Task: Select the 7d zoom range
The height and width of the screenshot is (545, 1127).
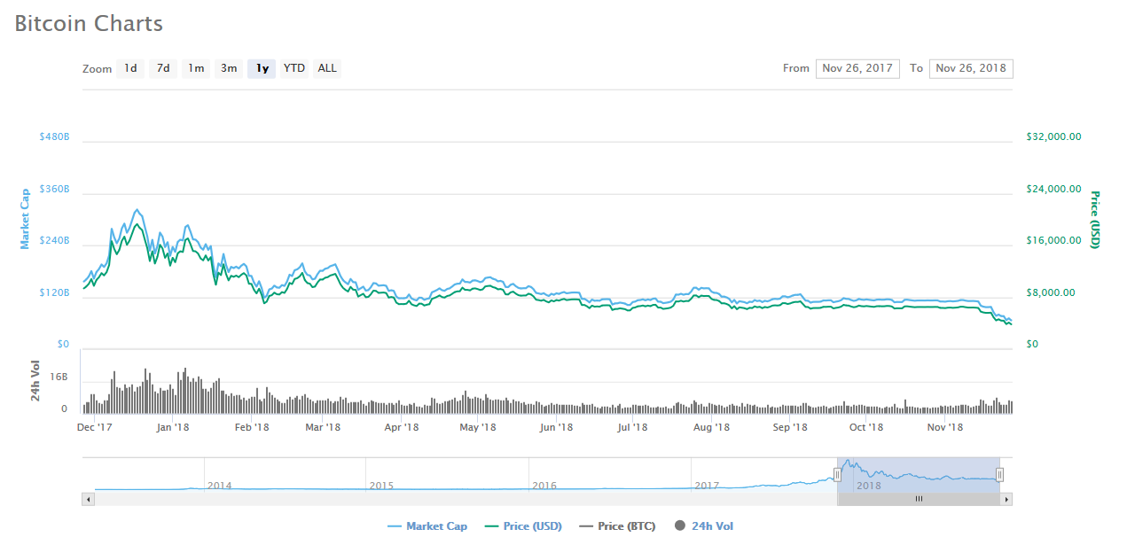Action: click(163, 68)
